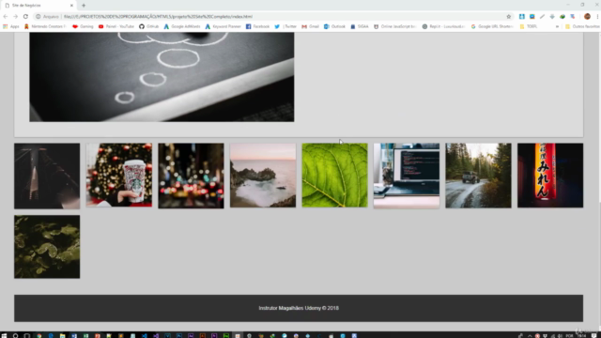Open the Outros favoritos folder

(x=582, y=26)
